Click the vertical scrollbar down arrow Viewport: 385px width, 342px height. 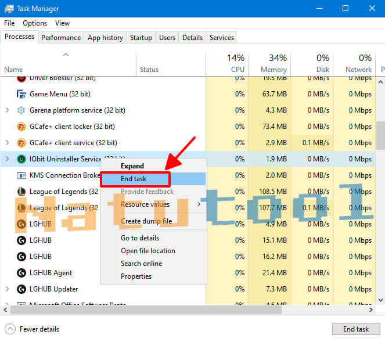(x=380, y=300)
